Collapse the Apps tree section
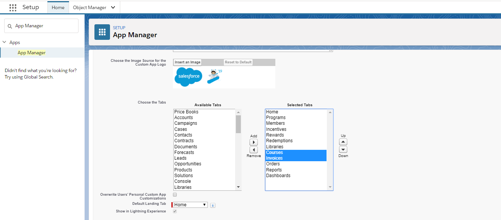Viewport: 501px width, 220px height. click(x=5, y=42)
